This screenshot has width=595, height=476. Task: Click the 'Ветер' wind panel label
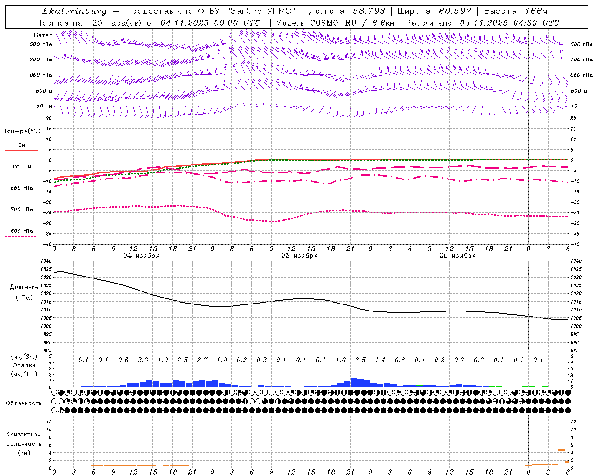[x=43, y=35]
